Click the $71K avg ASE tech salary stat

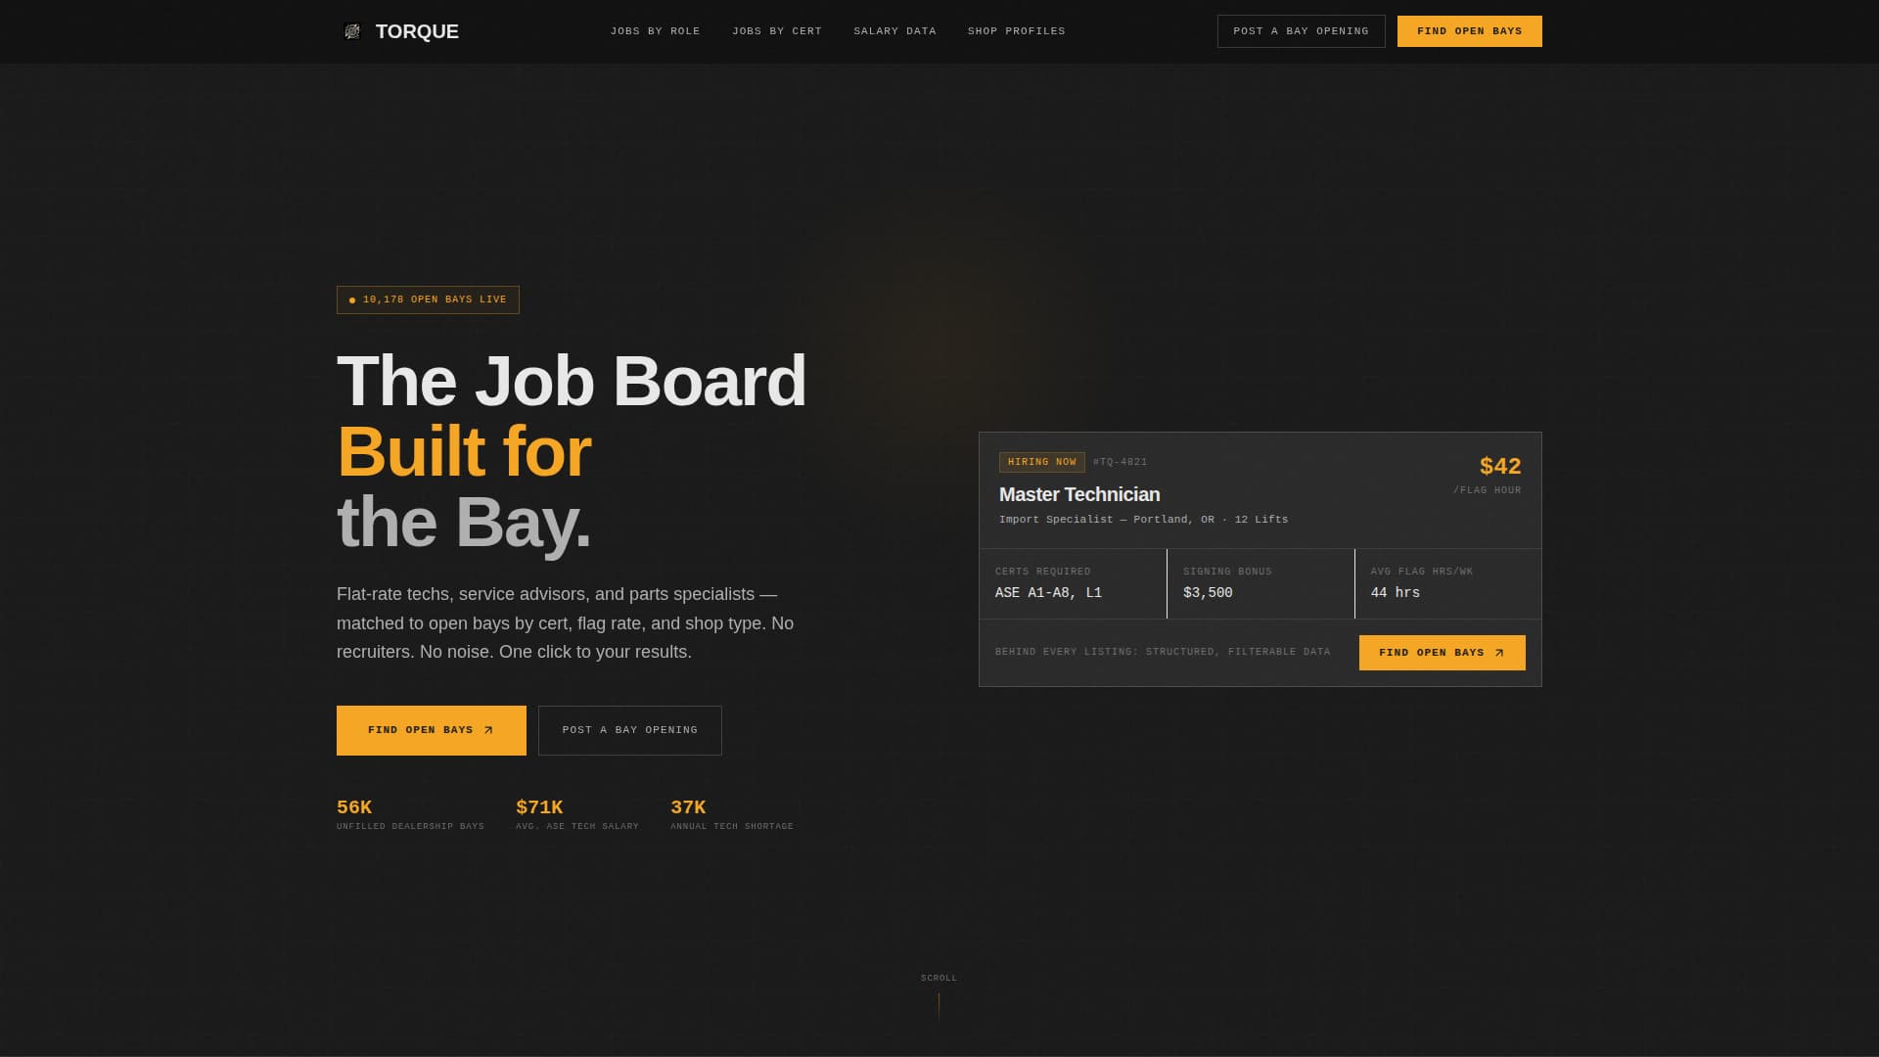pos(577,814)
